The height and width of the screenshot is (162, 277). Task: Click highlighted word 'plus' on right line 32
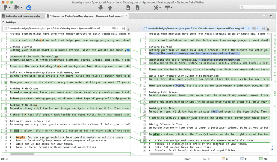pyautogui.click(x=156, y=134)
